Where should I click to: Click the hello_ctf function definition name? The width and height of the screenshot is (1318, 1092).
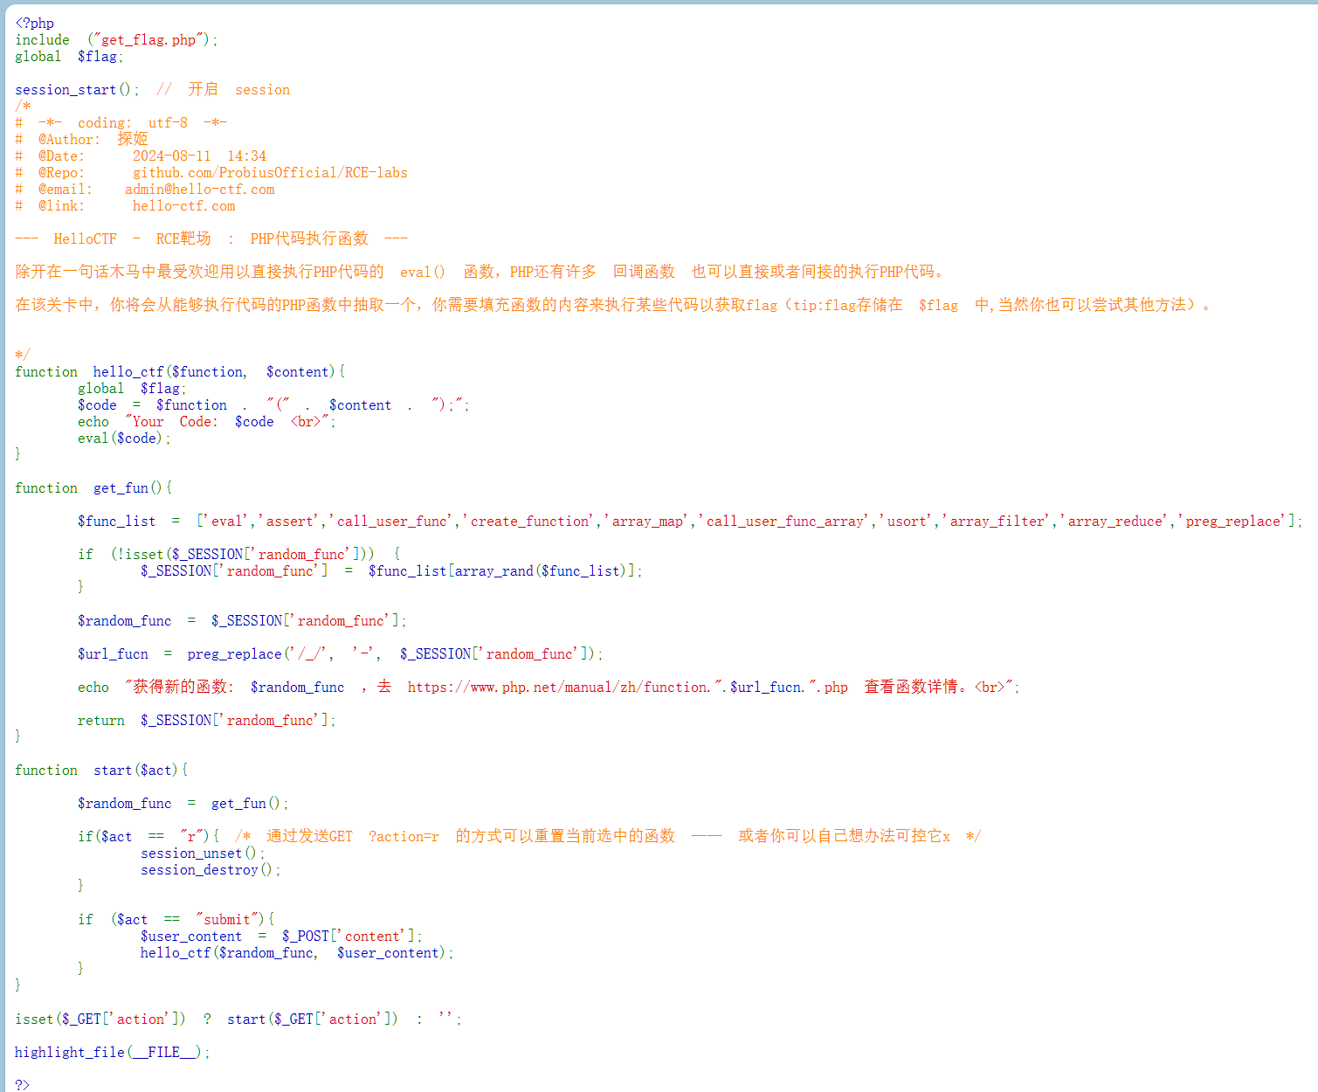(128, 372)
